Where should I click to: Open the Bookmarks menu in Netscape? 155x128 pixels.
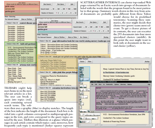109,84
